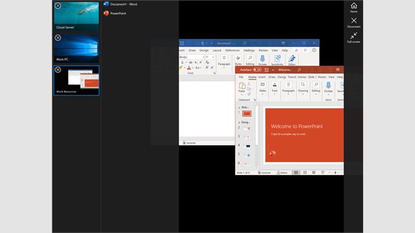
Task: Switch to PowerPoint app entry
Action: coord(115,13)
